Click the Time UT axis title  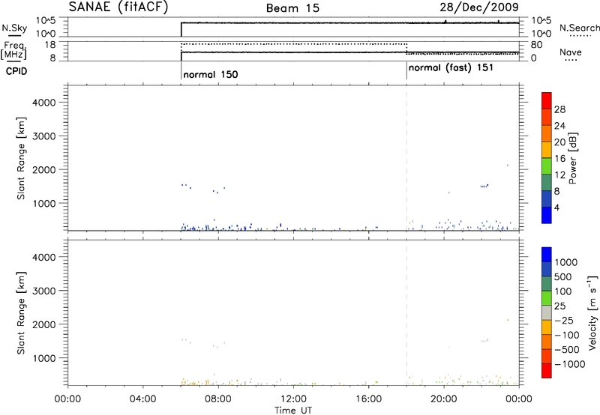(x=293, y=411)
